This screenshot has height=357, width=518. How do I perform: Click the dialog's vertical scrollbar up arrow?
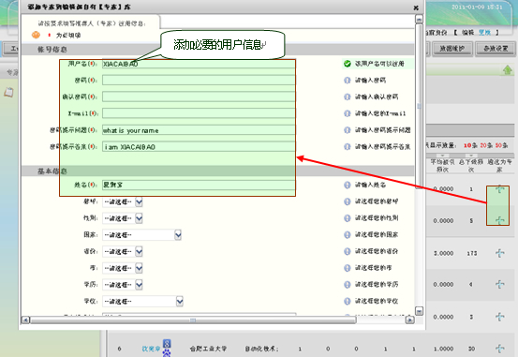(x=419, y=19)
